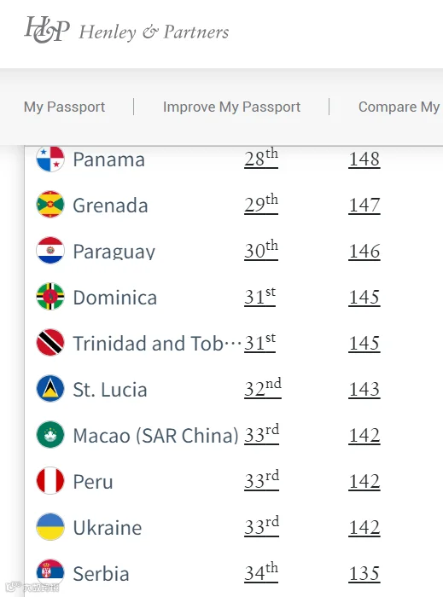The width and height of the screenshot is (443, 597).
Task: Open Paraguay's score 146 link
Action: coord(364,252)
